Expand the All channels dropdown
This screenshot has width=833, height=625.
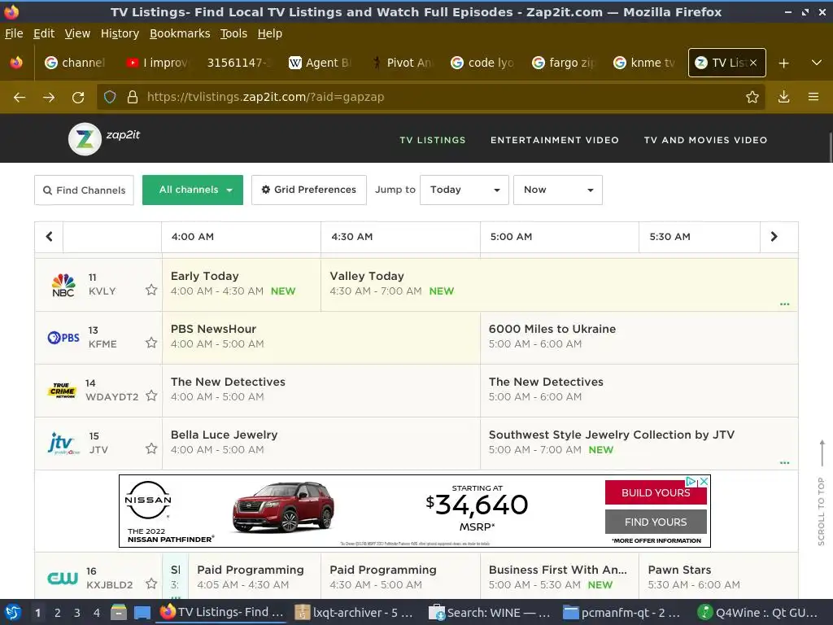[x=193, y=190]
